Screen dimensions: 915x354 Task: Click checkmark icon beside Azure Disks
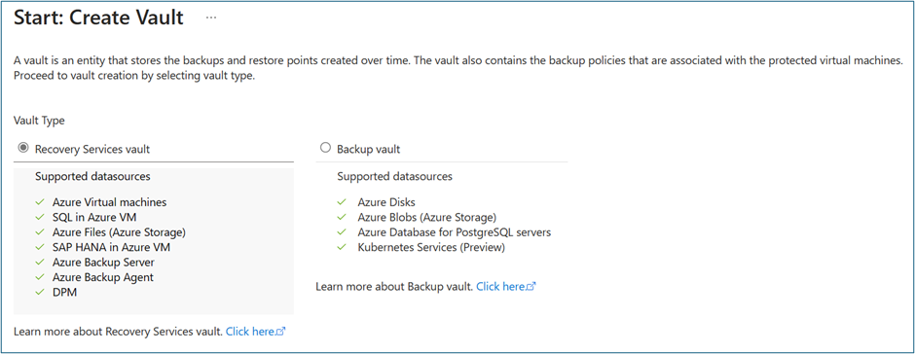(x=342, y=202)
